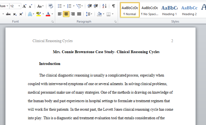Click the line starting into play. This is

click(x=96, y=118)
